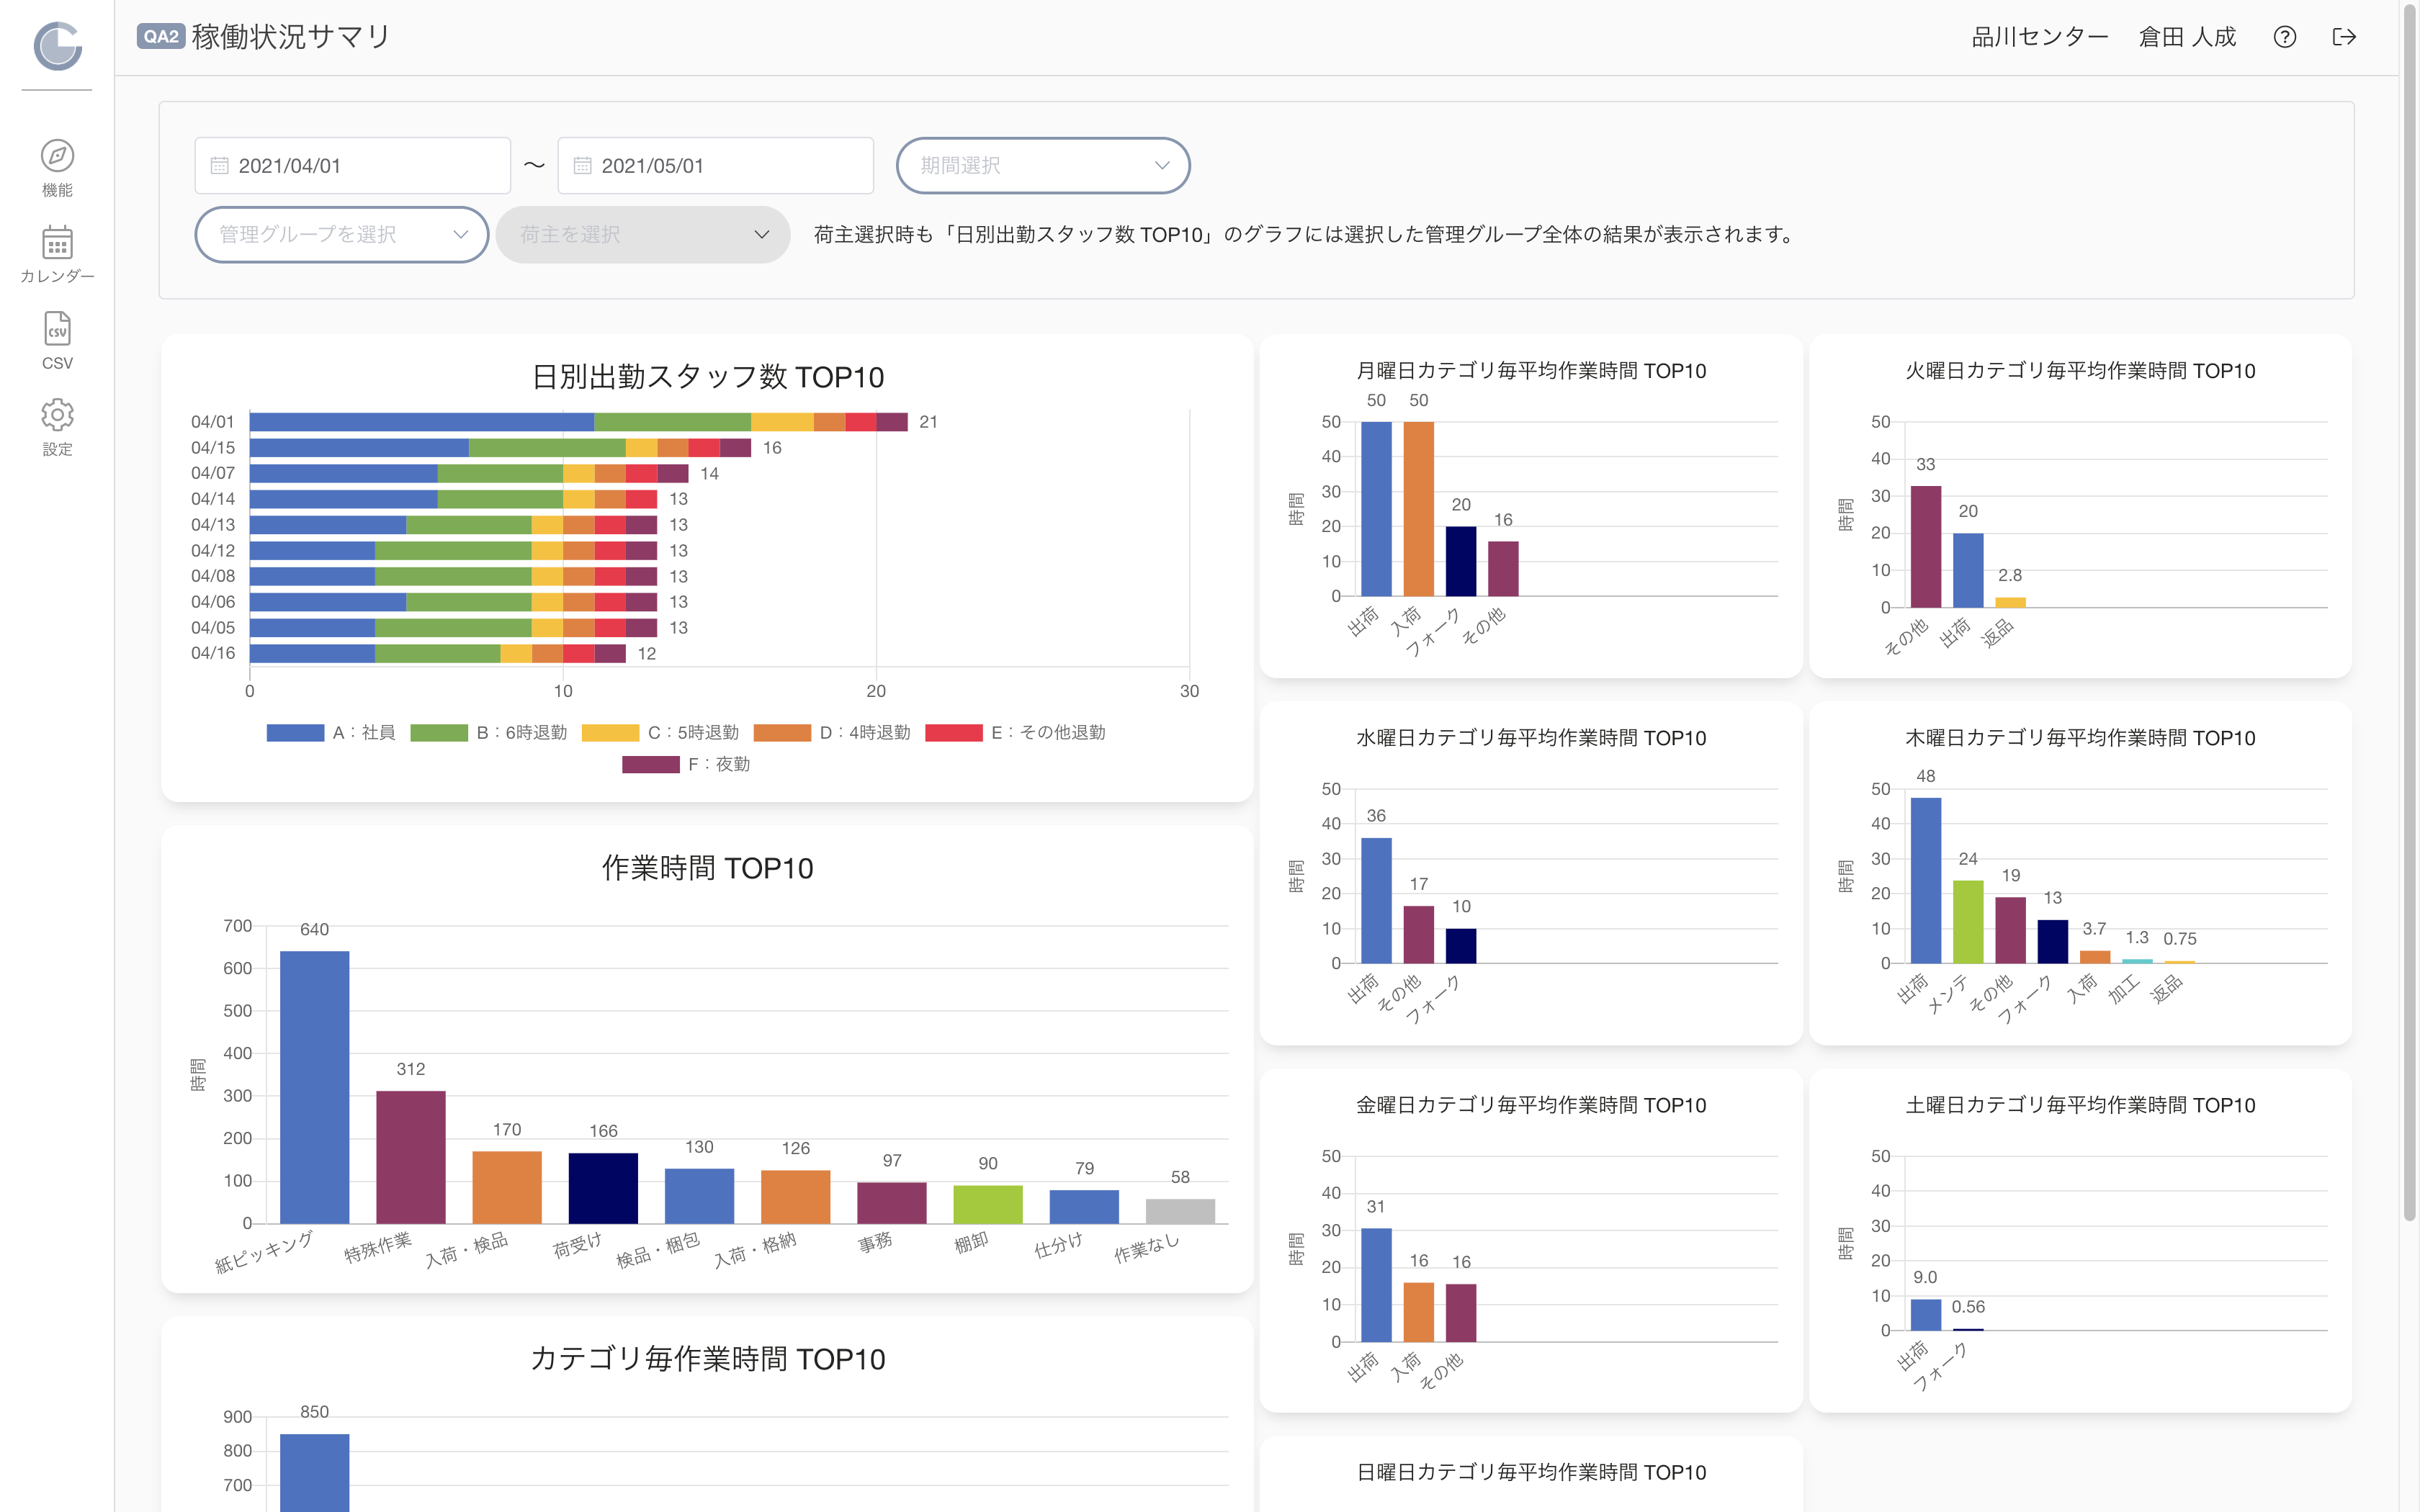
Task: Click the user name 倉田 人成
Action: (2187, 37)
